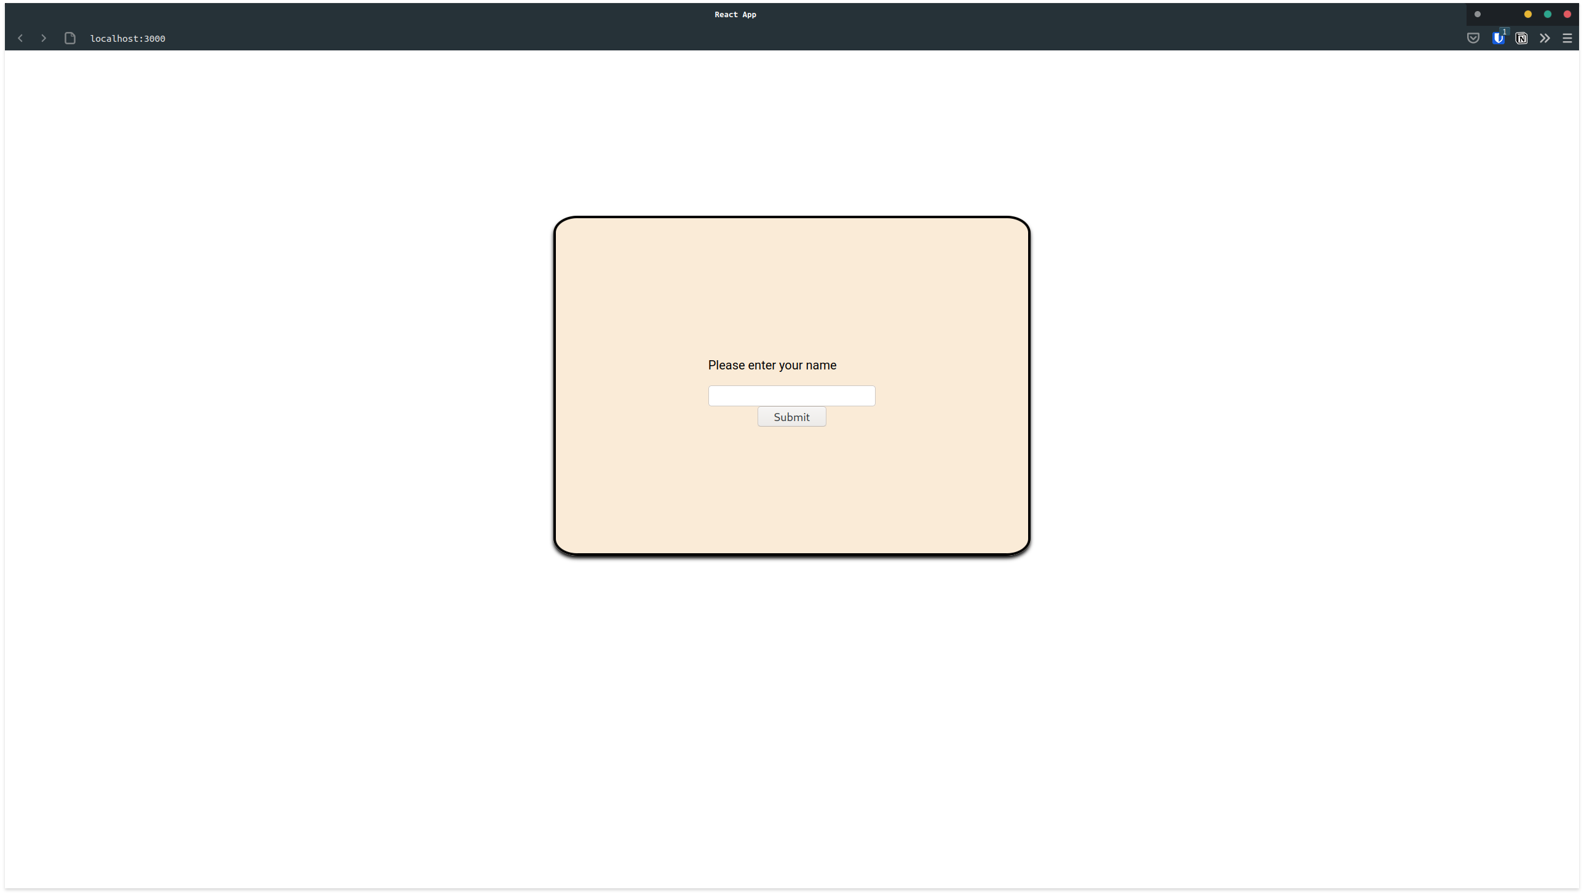Click into the name text field
1584x895 pixels.
tap(791, 396)
